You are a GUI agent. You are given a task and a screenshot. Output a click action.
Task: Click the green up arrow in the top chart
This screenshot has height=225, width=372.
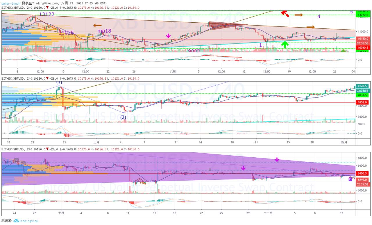[x=285, y=44]
